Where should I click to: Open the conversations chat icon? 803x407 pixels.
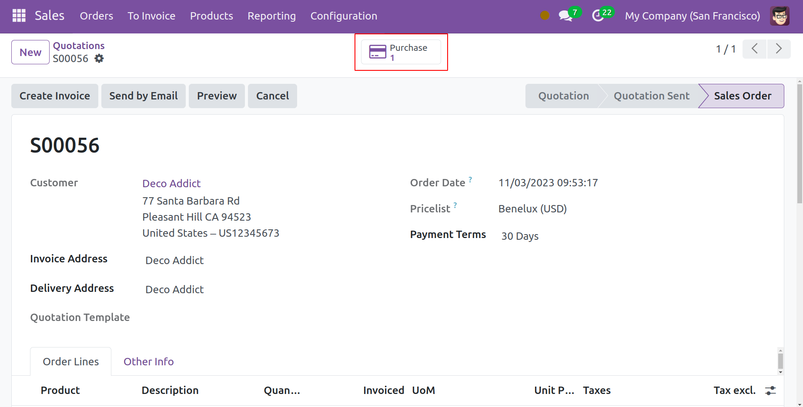pos(565,16)
